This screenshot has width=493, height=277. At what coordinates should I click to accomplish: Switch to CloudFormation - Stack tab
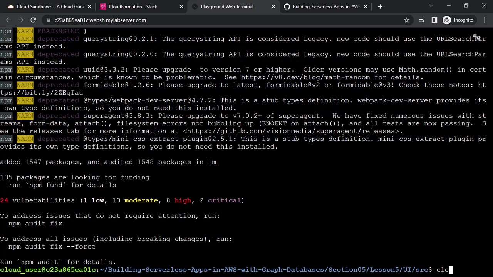133,7
